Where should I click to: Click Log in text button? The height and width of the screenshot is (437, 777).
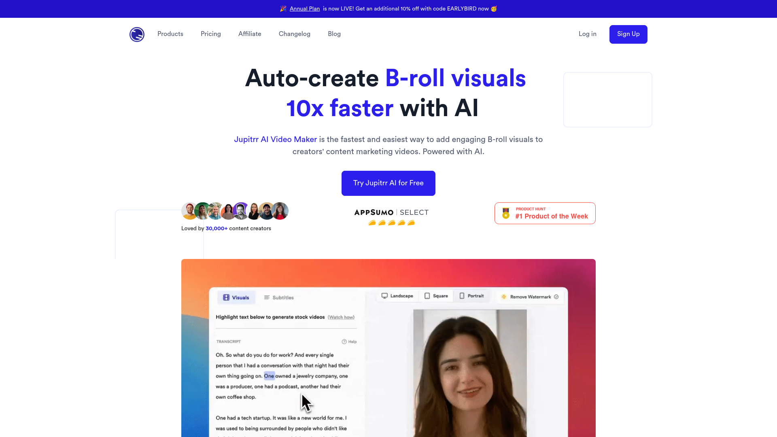tap(587, 34)
